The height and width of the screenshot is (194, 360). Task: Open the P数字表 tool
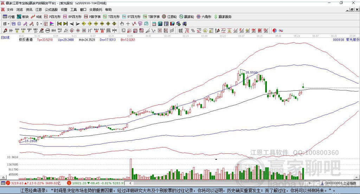click(x=92, y=17)
